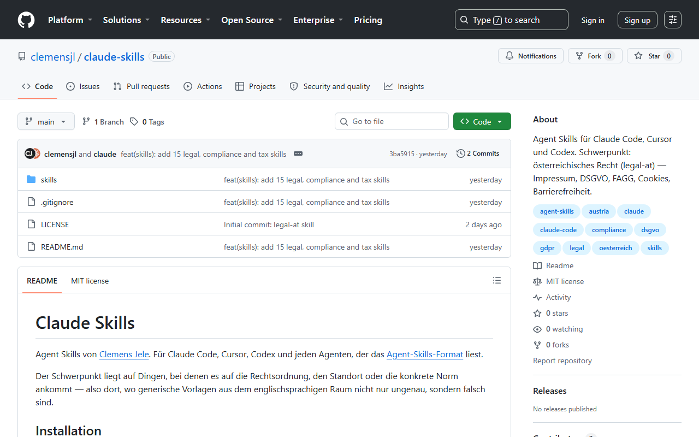The height and width of the screenshot is (437, 699).
Task: Follow the Clemens Jele link
Action: (x=124, y=355)
